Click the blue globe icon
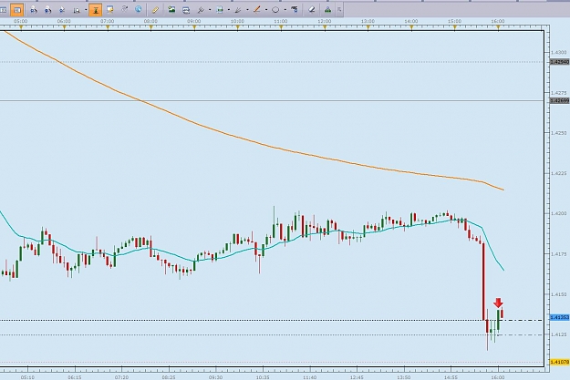This screenshot has width=570, height=380. tap(139, 10)
